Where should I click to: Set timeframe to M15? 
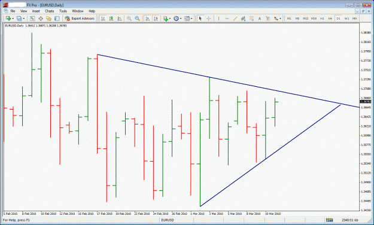coord(306,19)
